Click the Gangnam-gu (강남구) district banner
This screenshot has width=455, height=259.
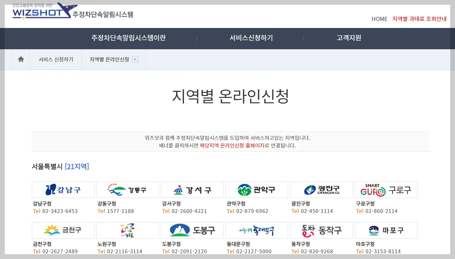click(63, 190)
